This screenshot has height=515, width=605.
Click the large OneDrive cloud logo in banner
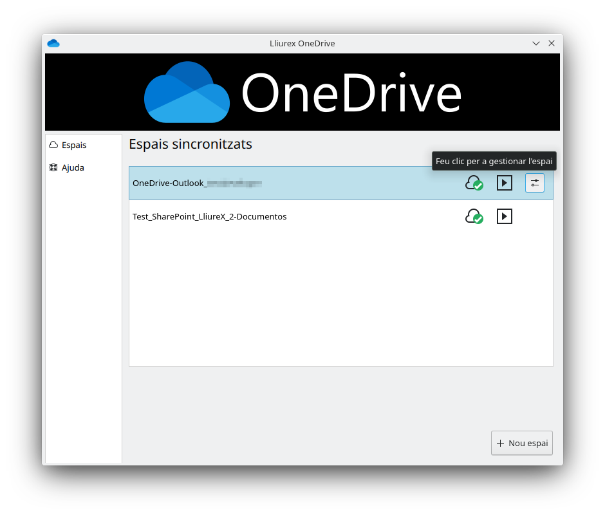coord(187,93)
